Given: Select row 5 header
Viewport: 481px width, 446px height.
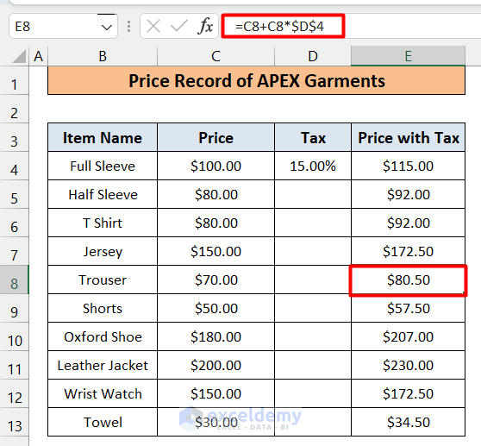Looking at the screenshot, I should (14, 194).
